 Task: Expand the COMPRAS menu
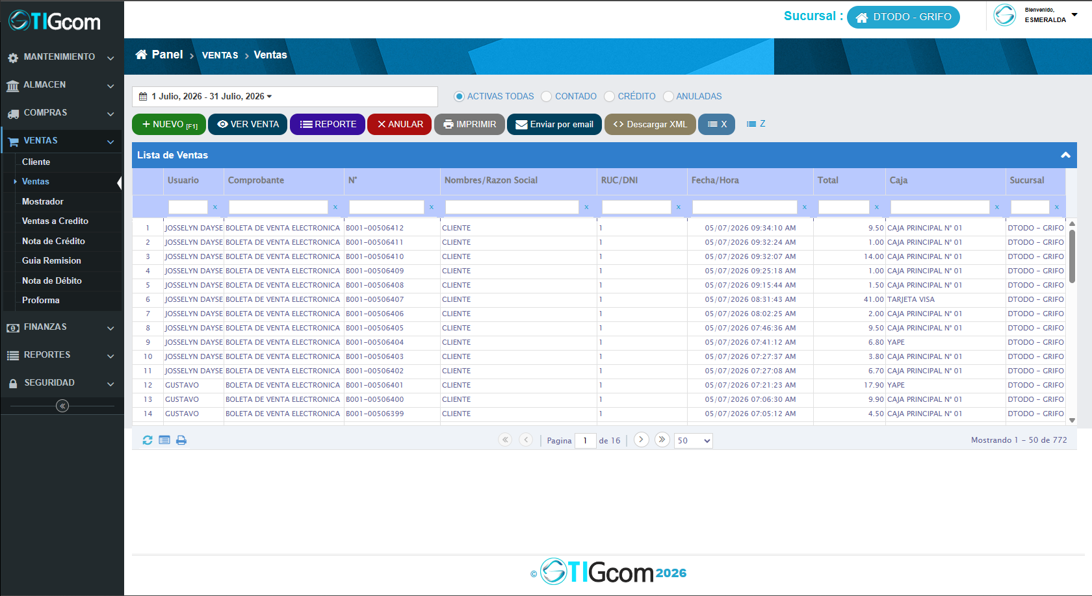(x=62, y=113)
